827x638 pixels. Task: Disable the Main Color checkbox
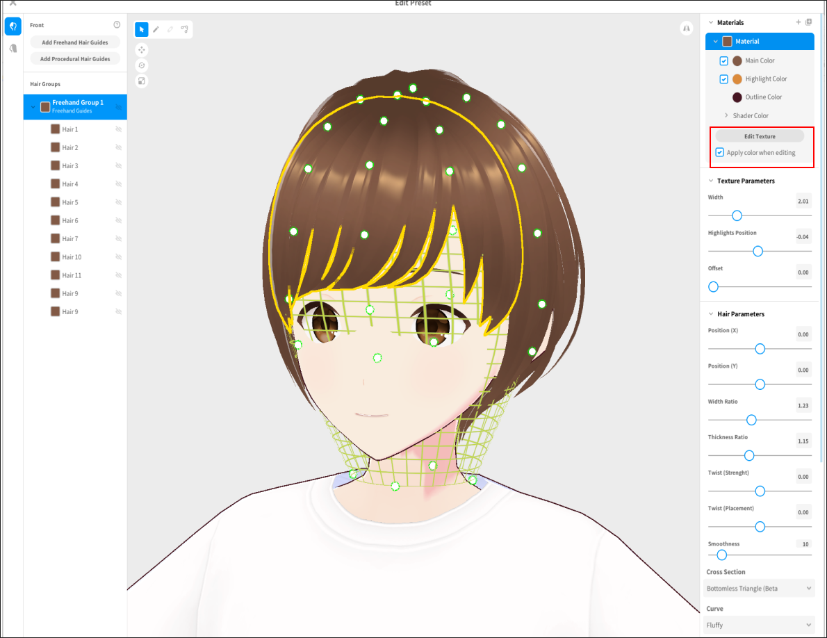click(723, 60)
